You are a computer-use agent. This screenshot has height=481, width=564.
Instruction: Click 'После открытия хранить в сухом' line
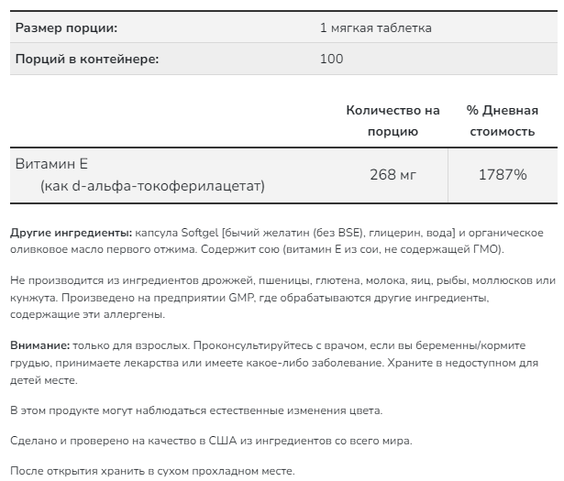tap(152, 471)
